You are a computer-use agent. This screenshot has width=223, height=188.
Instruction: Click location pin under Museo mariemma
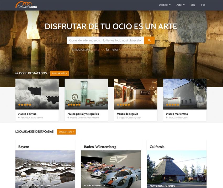point(167,118)
